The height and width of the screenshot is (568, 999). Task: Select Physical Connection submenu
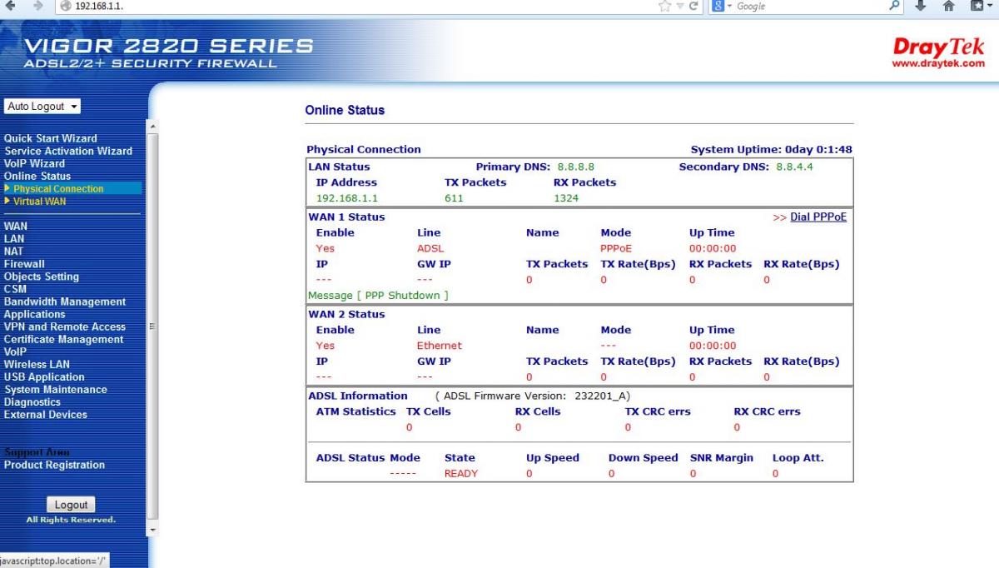58,188
